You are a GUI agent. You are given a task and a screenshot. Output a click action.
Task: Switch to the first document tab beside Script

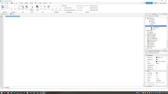(4, 14)
